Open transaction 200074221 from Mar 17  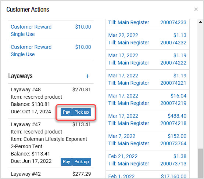click(x=147, y=80)
